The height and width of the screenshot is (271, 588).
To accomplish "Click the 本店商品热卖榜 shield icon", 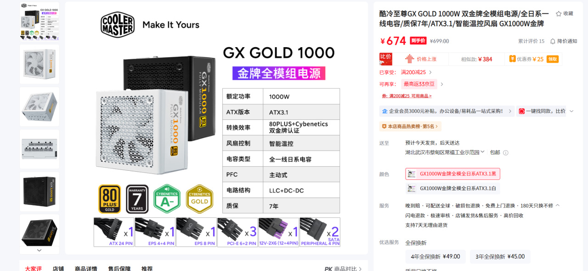I will [x=384, y=126].
